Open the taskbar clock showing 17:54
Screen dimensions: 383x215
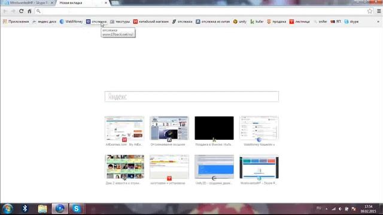click(369, 209)
